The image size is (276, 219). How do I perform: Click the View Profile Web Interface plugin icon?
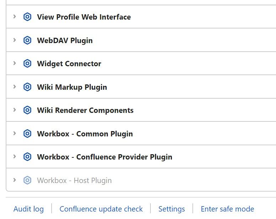(x=27, y=17)
